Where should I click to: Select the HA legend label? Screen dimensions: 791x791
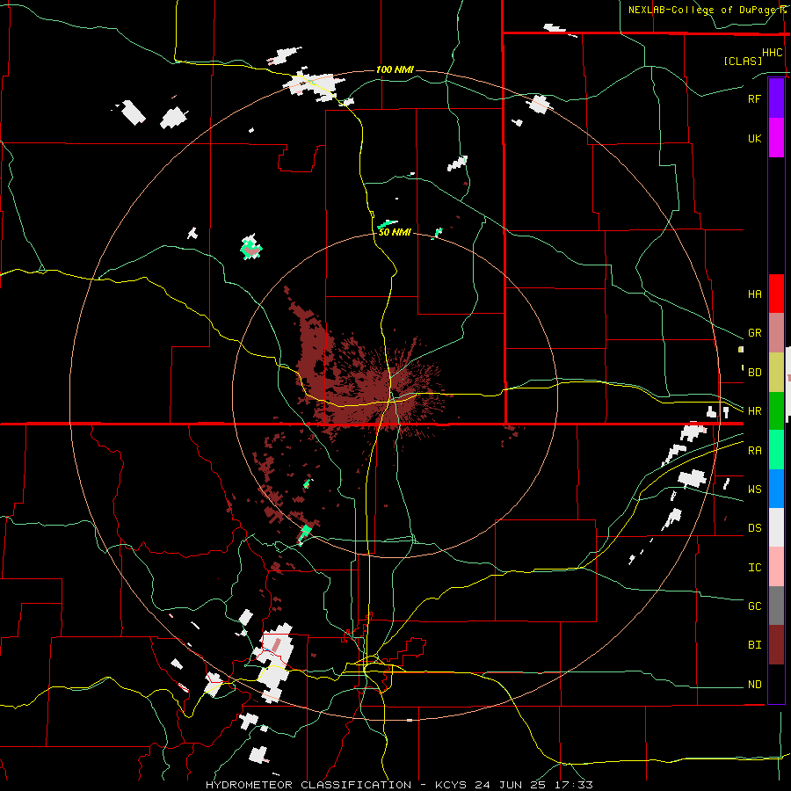[x=754, y=294]
